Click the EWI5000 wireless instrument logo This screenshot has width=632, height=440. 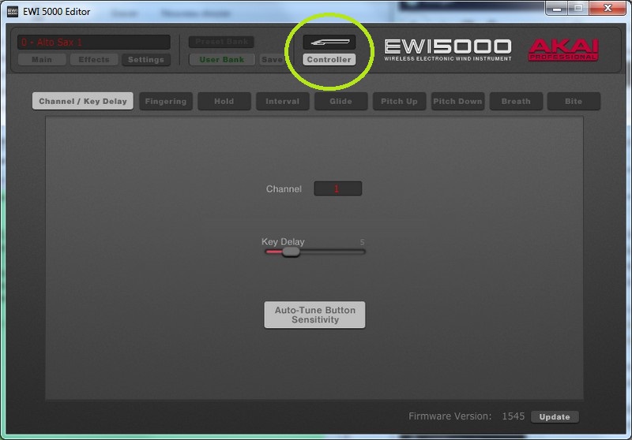[x=448, y=49]
